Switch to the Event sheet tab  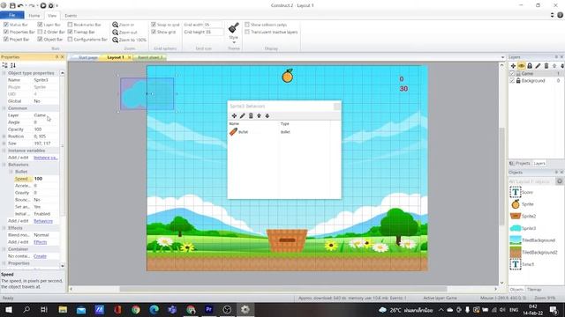150,57
